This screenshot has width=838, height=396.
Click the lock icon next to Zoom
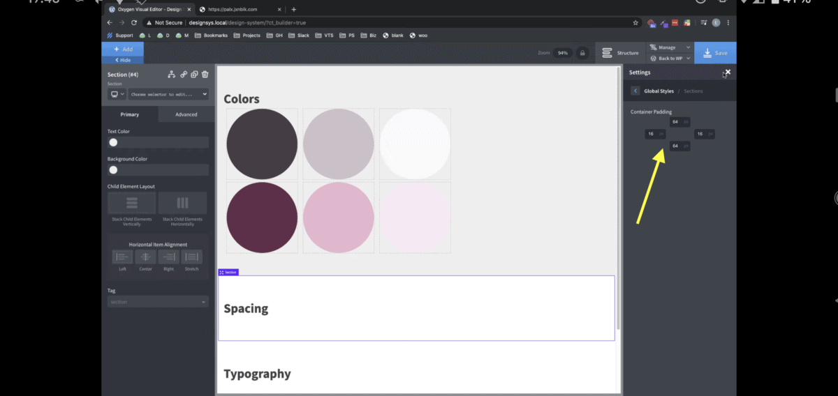tap(582, 53)
